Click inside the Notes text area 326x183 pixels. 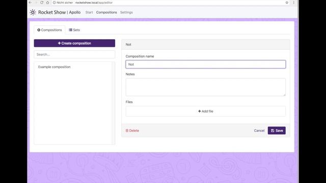pos(206,87)
